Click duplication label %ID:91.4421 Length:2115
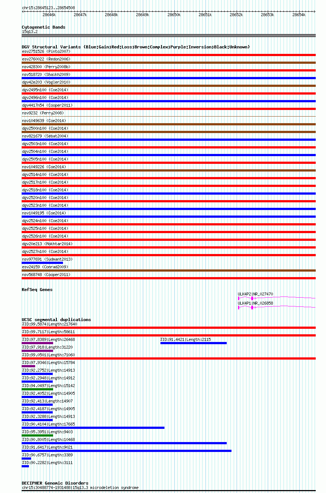 [185, 339]
